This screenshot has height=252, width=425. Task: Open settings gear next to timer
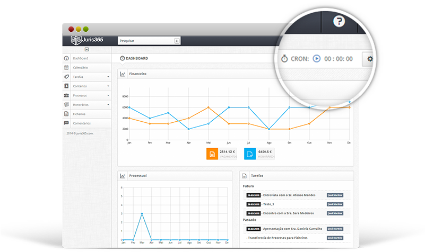tap(370, 59)
